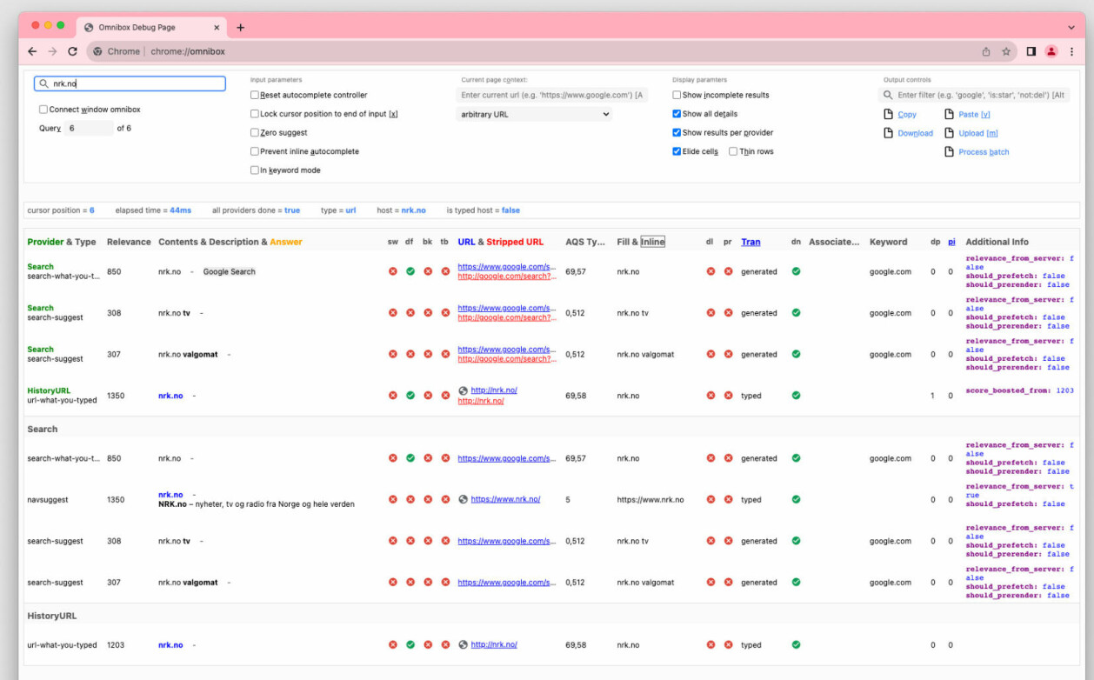
Task: Click the Download link
Action: (x=915, y=134)
